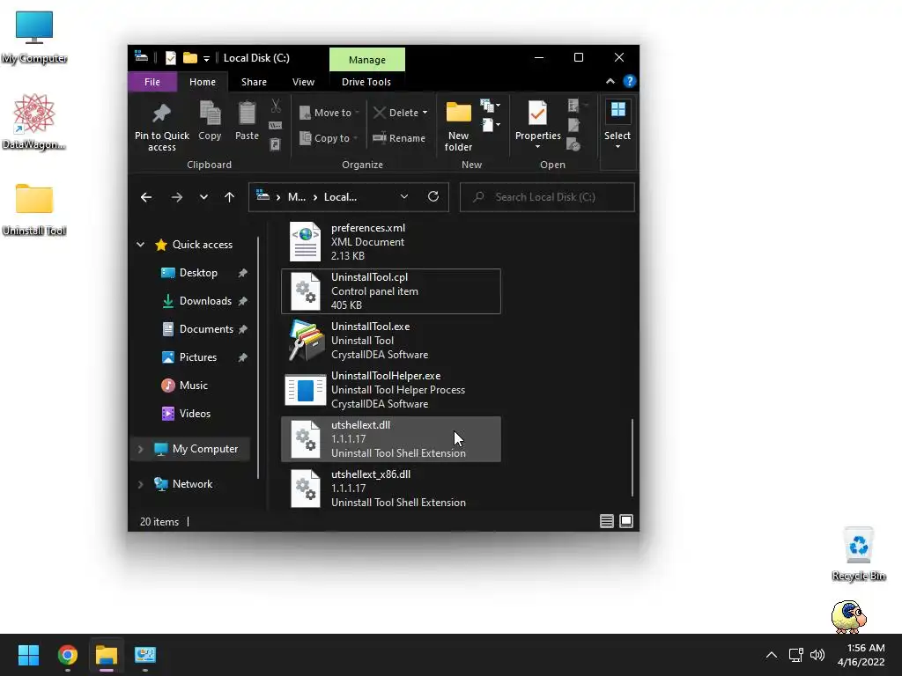
Task: Click the Manage contextual tab
Action: (367, 59)
